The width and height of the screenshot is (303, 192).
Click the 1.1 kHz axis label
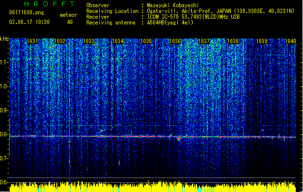pos(4,62)
